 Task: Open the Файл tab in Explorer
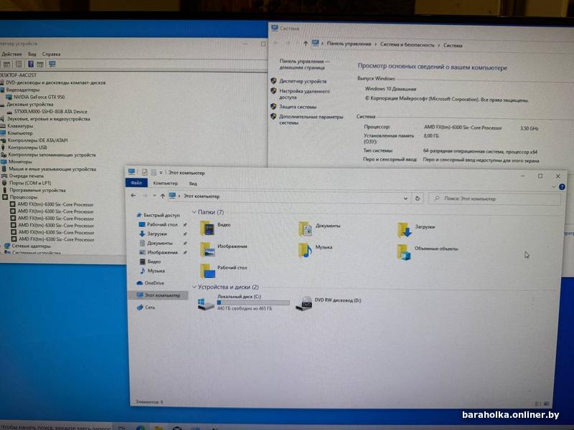pos(136,183)
